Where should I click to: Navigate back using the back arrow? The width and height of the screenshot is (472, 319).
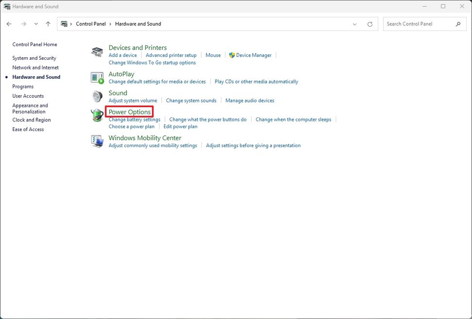point(9,23)
